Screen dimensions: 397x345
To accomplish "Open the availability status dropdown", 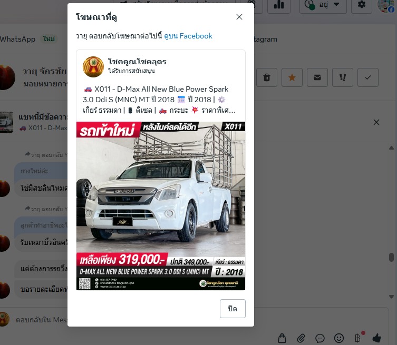I will tap(323, 5).
